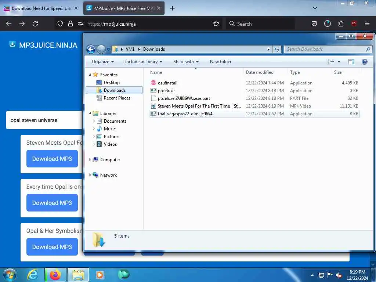
Task: Download MP3 for Opal & Her Symbolism
Action: pos(52,247)
